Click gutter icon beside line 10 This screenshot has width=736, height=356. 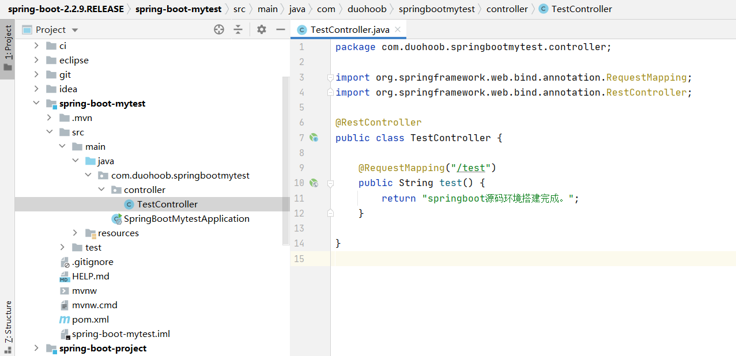tap(314, 183)
